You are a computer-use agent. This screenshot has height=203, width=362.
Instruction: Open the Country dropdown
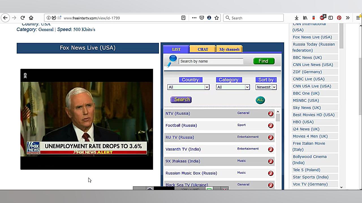[x=188, y=87]
